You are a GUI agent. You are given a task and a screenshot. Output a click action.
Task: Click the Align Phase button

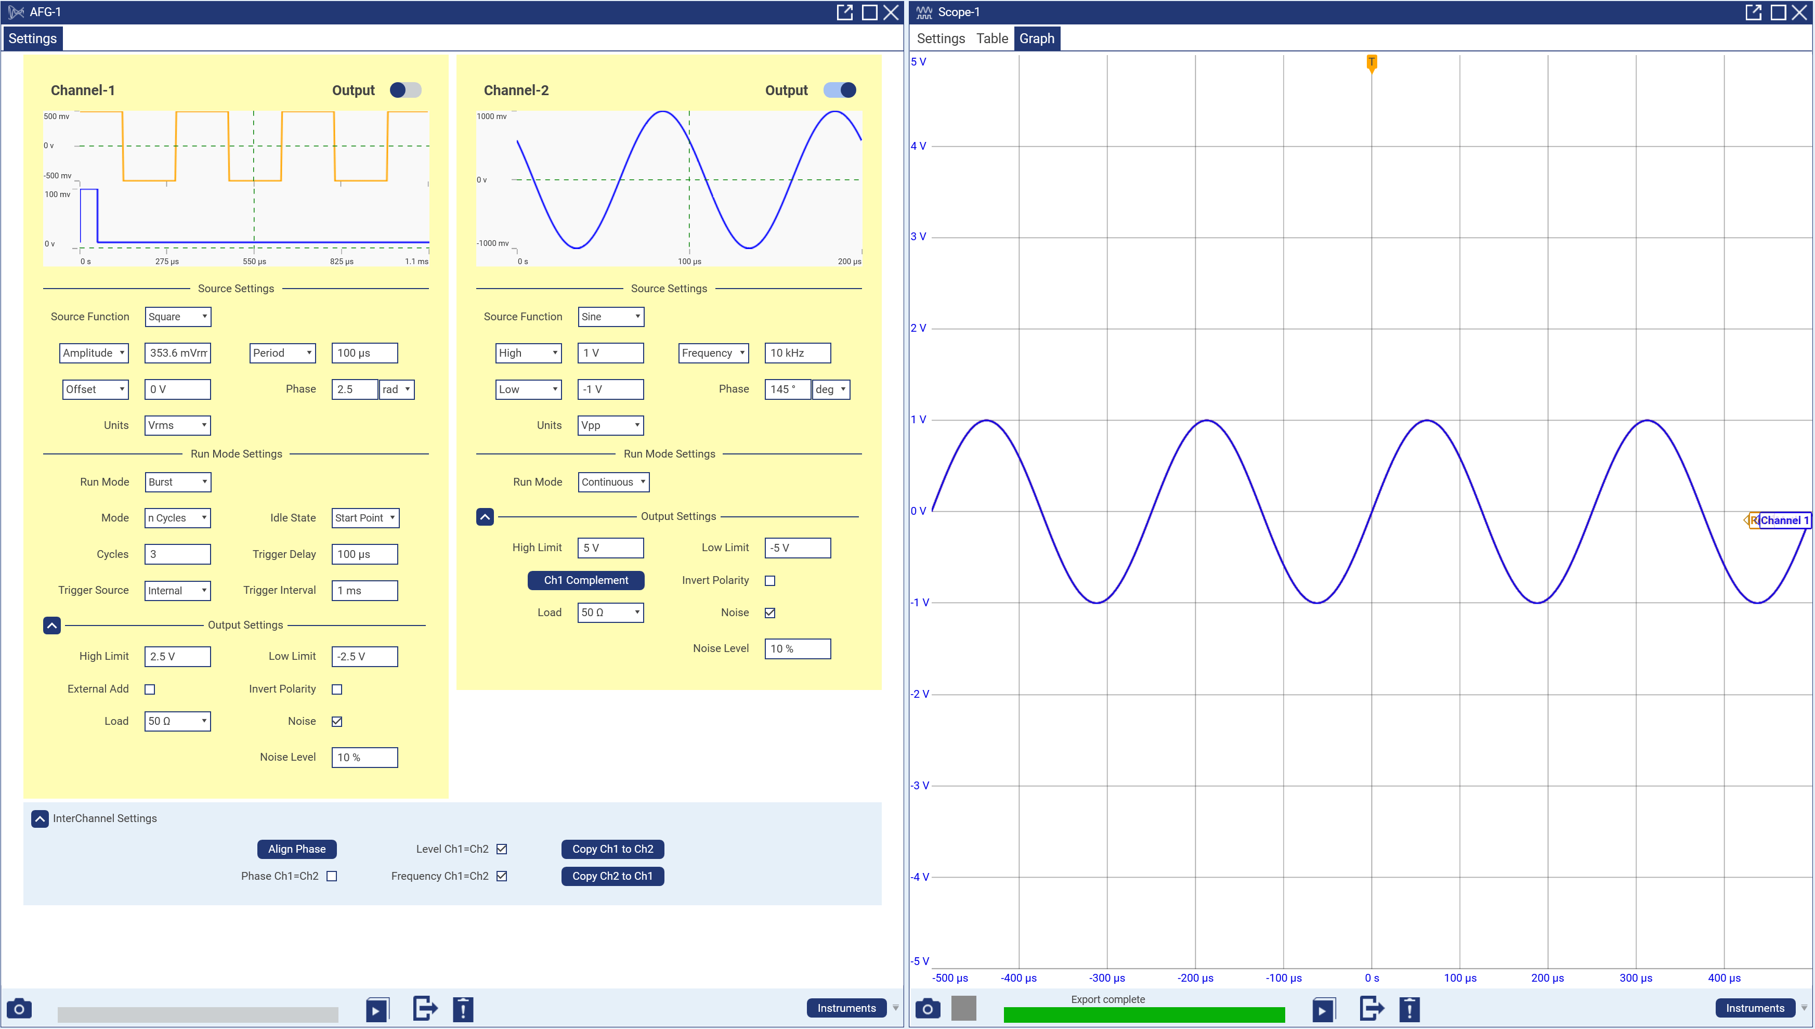tap(297, 849)
